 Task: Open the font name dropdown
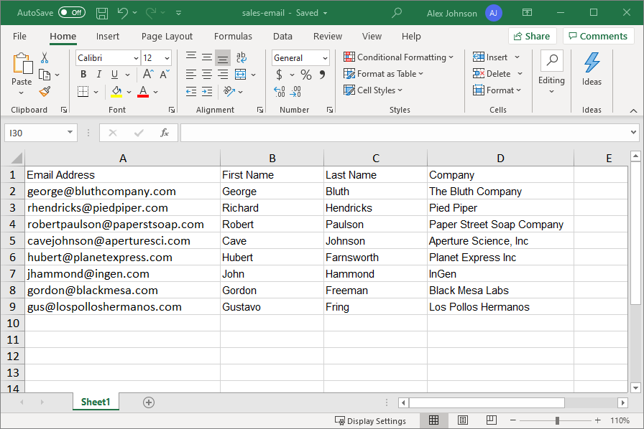pyautogui.click(x=137, y=57)
